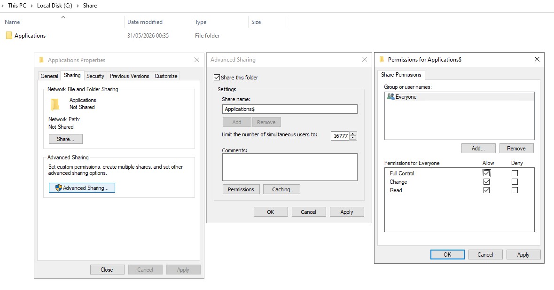Click Cancel in the Permissions dialog

[485, 254]
